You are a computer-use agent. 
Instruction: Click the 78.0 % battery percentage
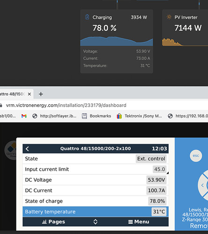[104, 28]
